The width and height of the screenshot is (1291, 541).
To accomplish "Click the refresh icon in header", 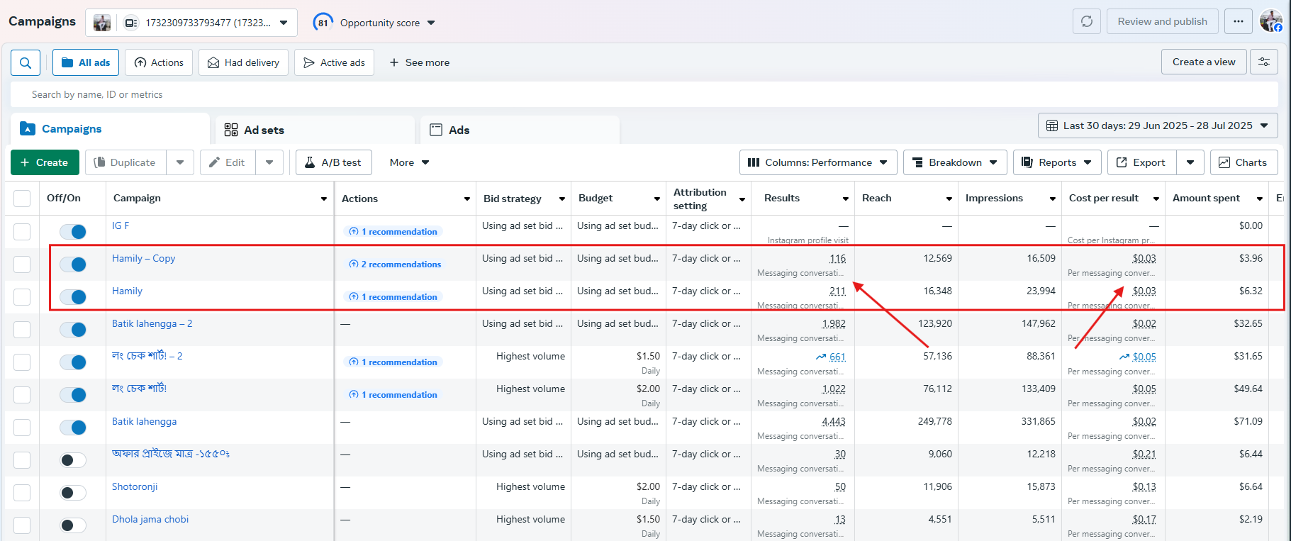I will 1086,21.
